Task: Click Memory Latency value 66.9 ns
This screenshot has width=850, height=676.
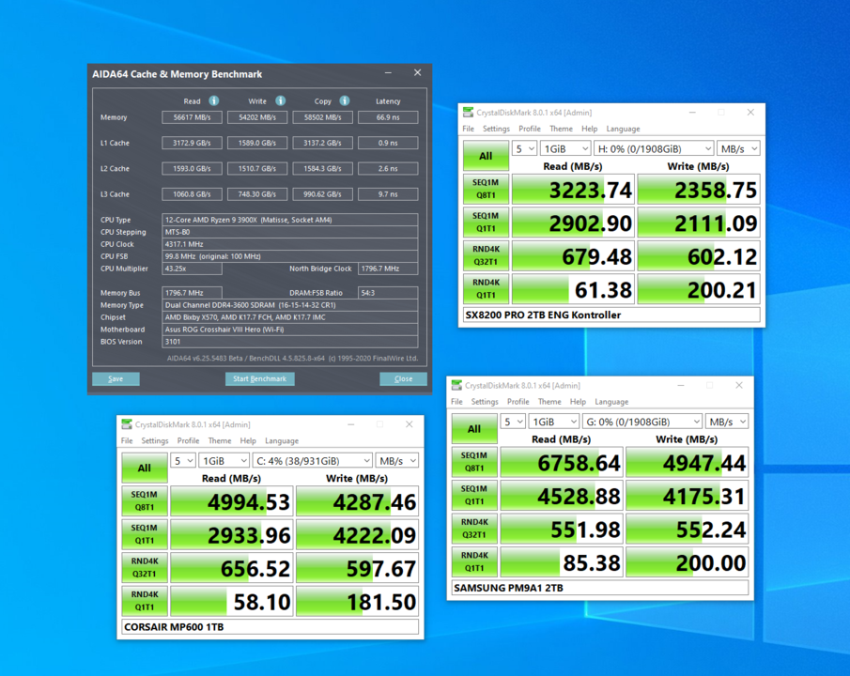Action: coord(388,117)
